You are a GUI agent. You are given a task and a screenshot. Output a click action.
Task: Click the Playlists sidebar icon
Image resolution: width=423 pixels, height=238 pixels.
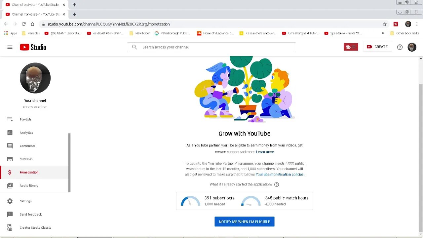10,119
